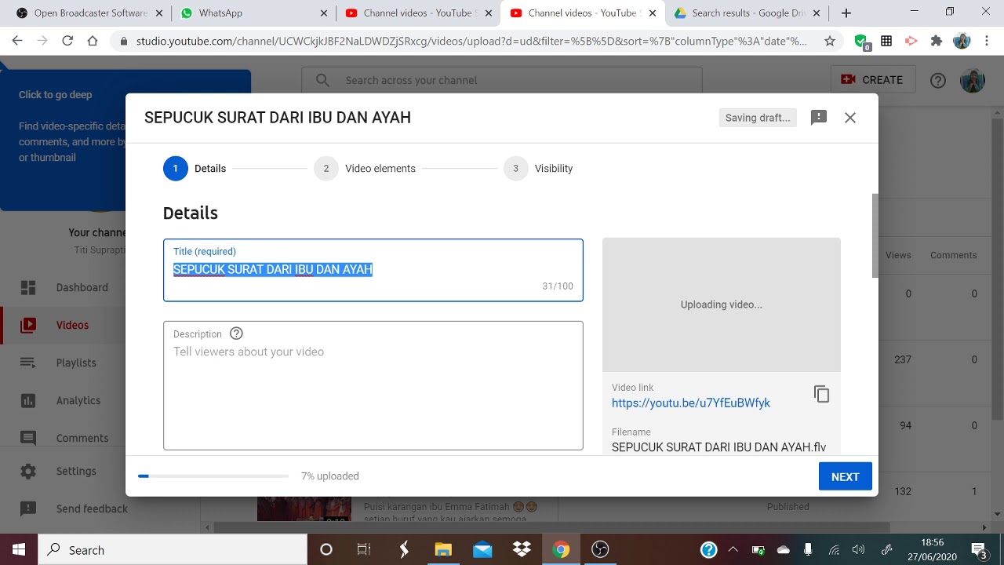Click the upload progress bar
The width and height of the screenshot is (1004, 565).
[x=213, y=476]
